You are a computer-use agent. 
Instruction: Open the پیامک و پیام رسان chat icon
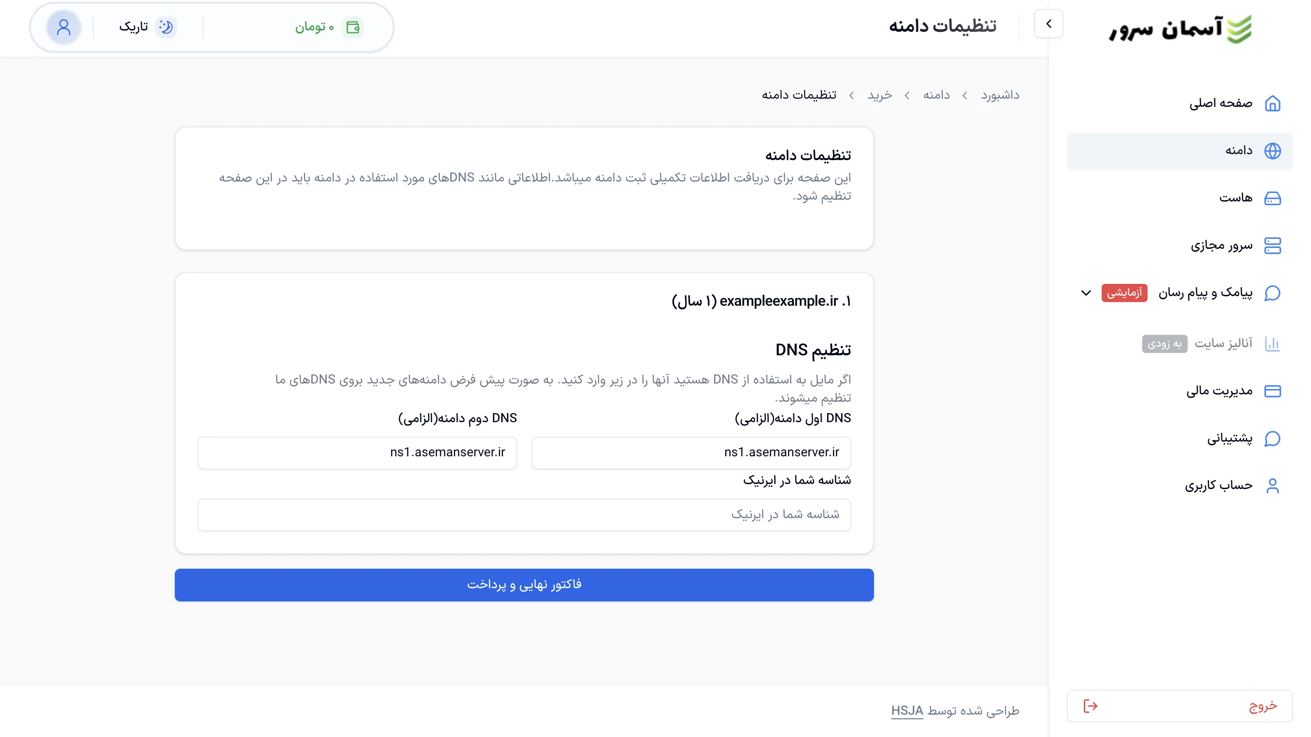(x=1272, y=293)
